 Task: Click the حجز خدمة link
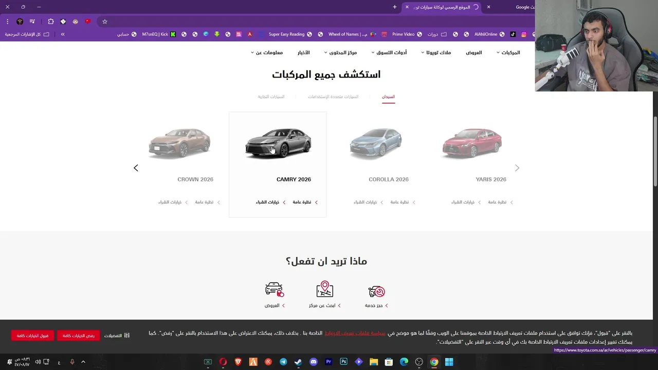(376, 305)
